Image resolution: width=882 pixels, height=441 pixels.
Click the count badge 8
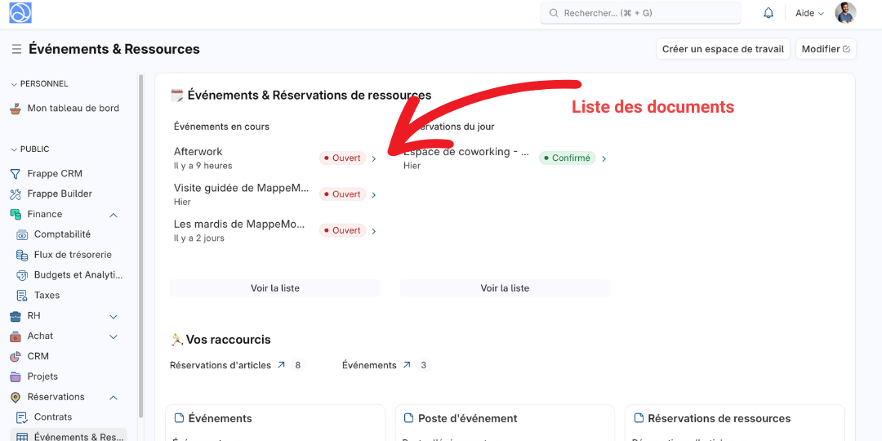[298, 365]
